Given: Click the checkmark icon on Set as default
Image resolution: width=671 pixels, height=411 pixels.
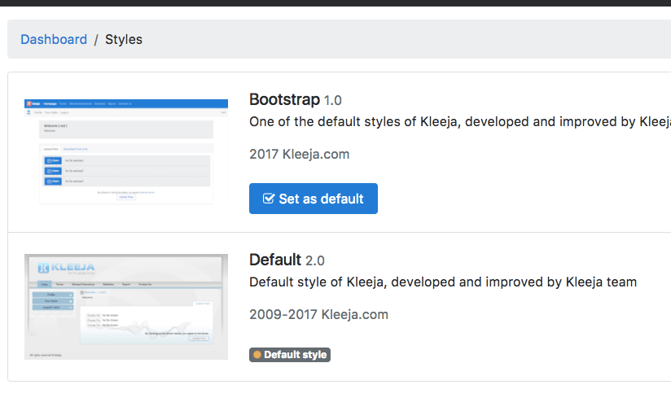Looking at the screenshot, I should 268,199.
